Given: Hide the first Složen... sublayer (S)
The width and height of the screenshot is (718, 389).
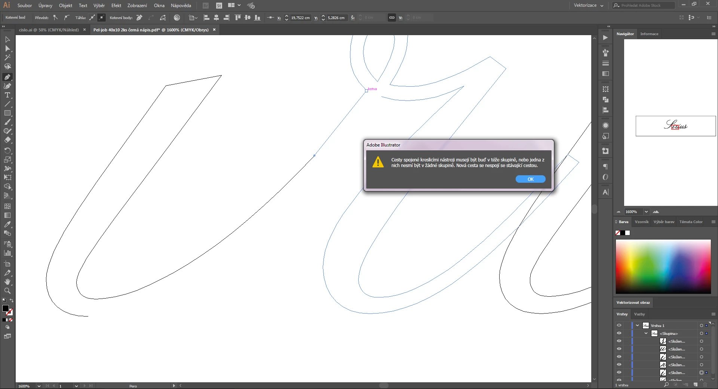Looking at the screenshot, I should click(x=619, y=341).
